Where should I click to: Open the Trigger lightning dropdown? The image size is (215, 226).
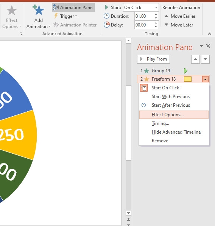click(x=65, y=16)
